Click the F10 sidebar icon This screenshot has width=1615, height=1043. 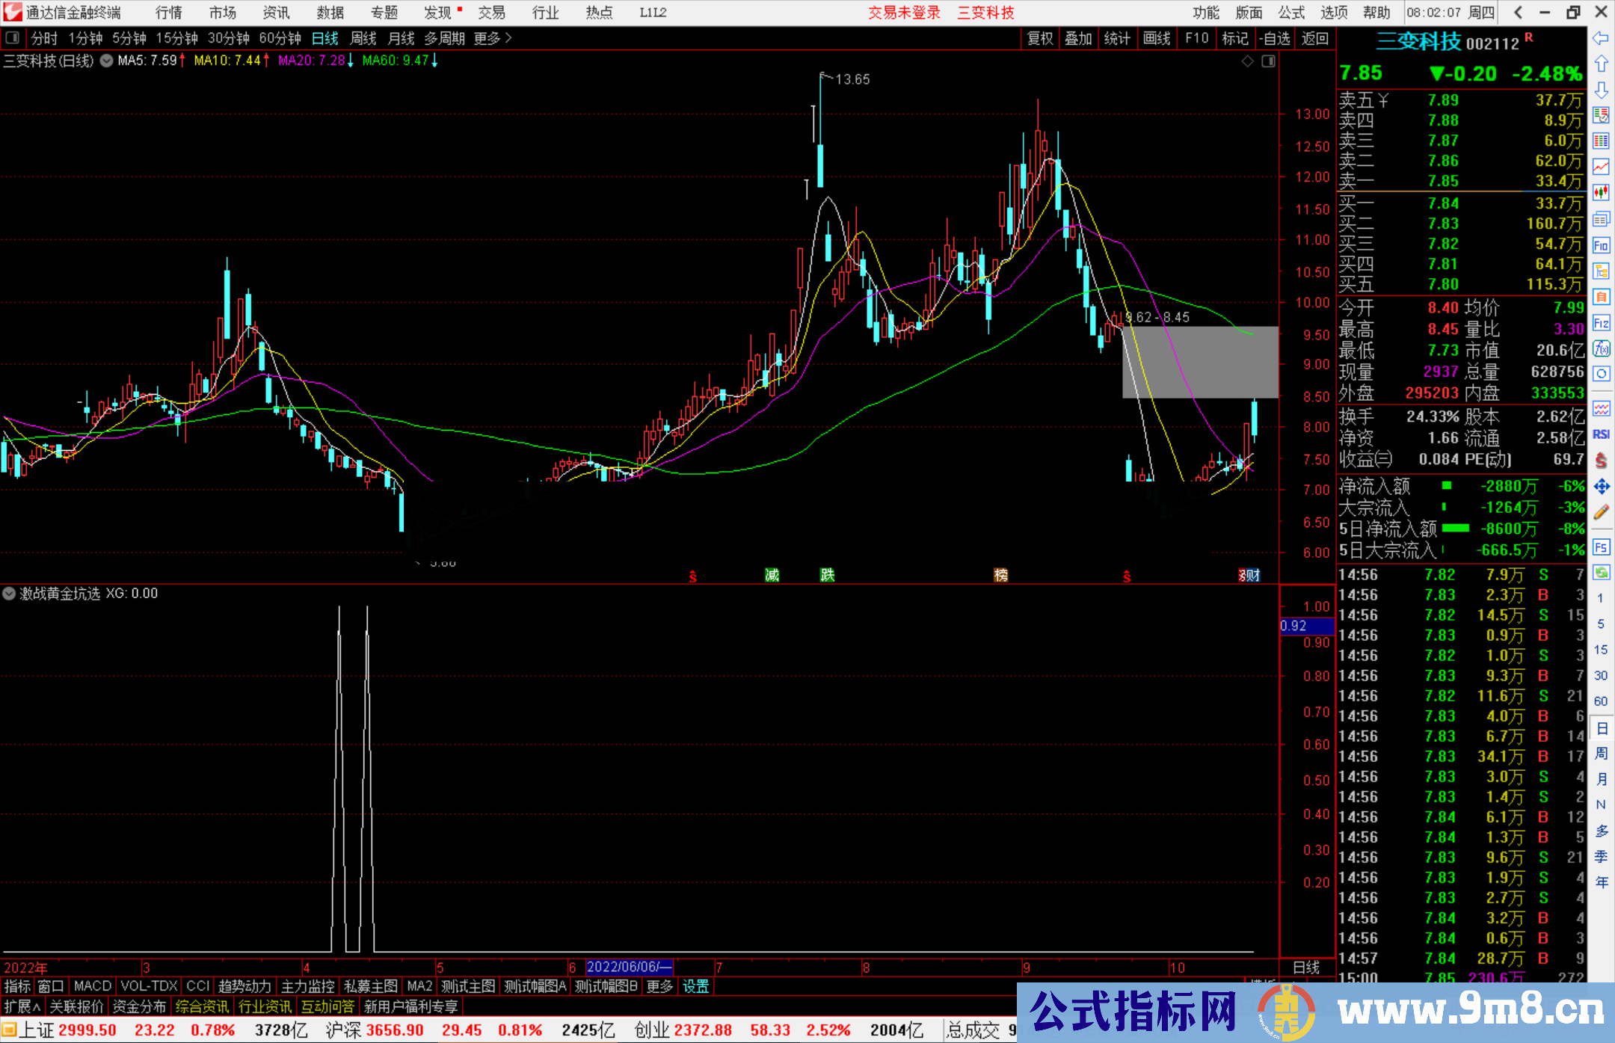coord(1601,245)
